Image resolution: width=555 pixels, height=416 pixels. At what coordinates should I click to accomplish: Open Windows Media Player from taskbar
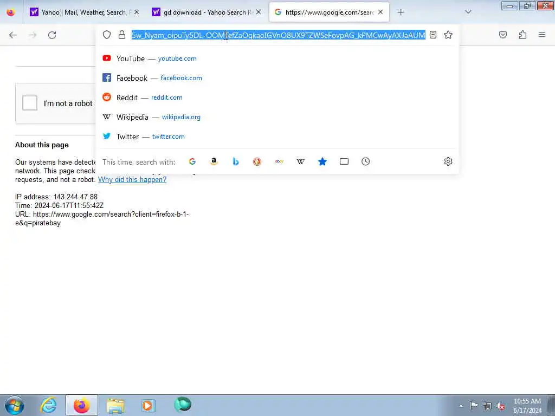click(x=148, y=405)
